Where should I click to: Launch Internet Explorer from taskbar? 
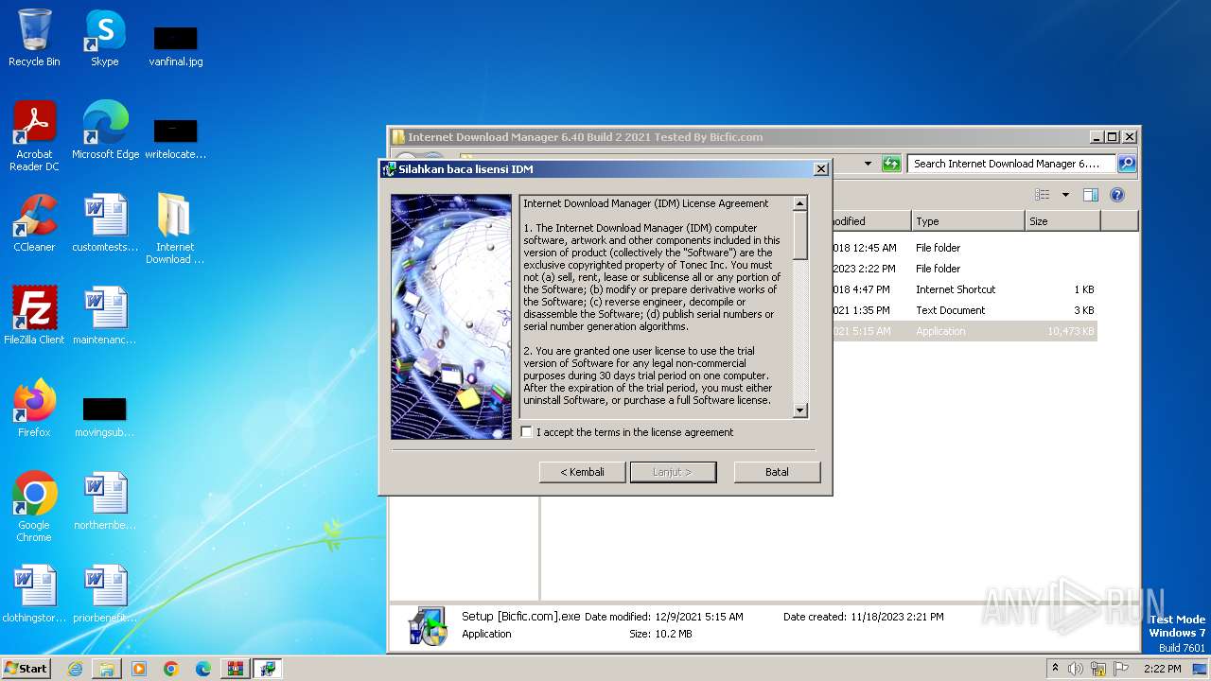coord(75,669)
